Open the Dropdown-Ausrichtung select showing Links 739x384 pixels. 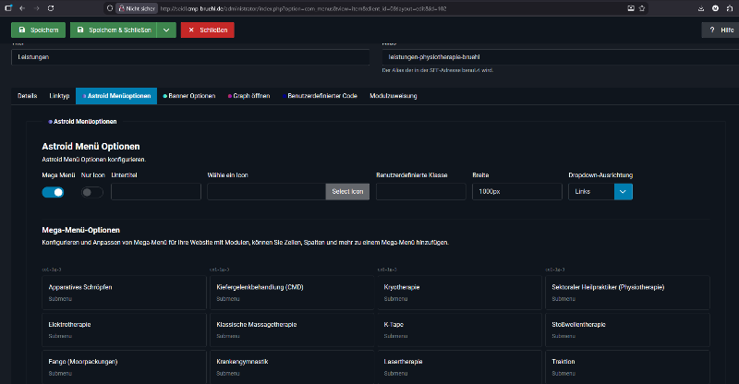pyautogui.click(x=600, y=192)
